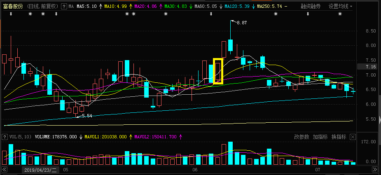Click the 5.54 low price arrow label

click(85, 116)
